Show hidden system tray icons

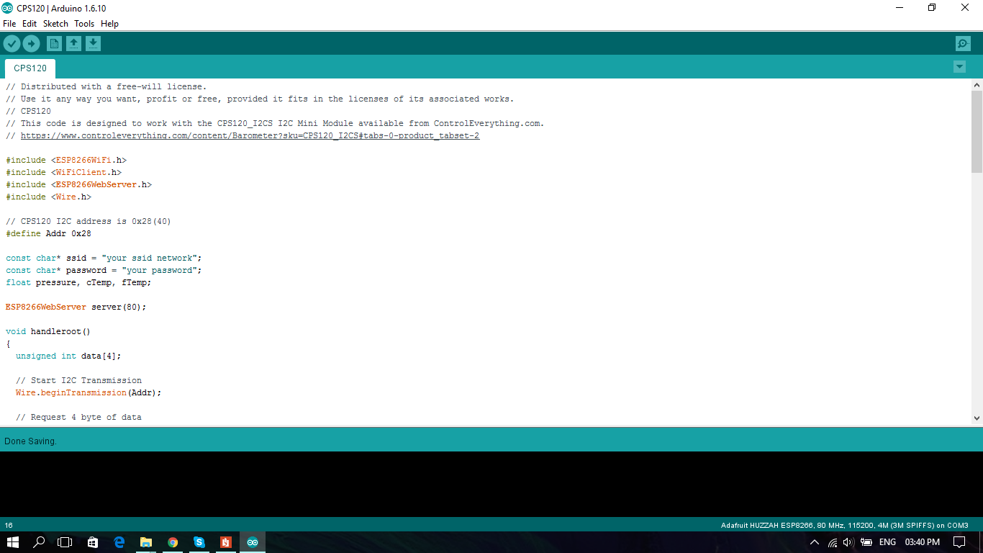pyautogui.click(x=815, y=542)
